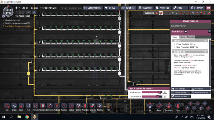The width and height of the screenshot is (214, 120).
Task: Toggle the red alert diamond button
Action: click(34, 12)
